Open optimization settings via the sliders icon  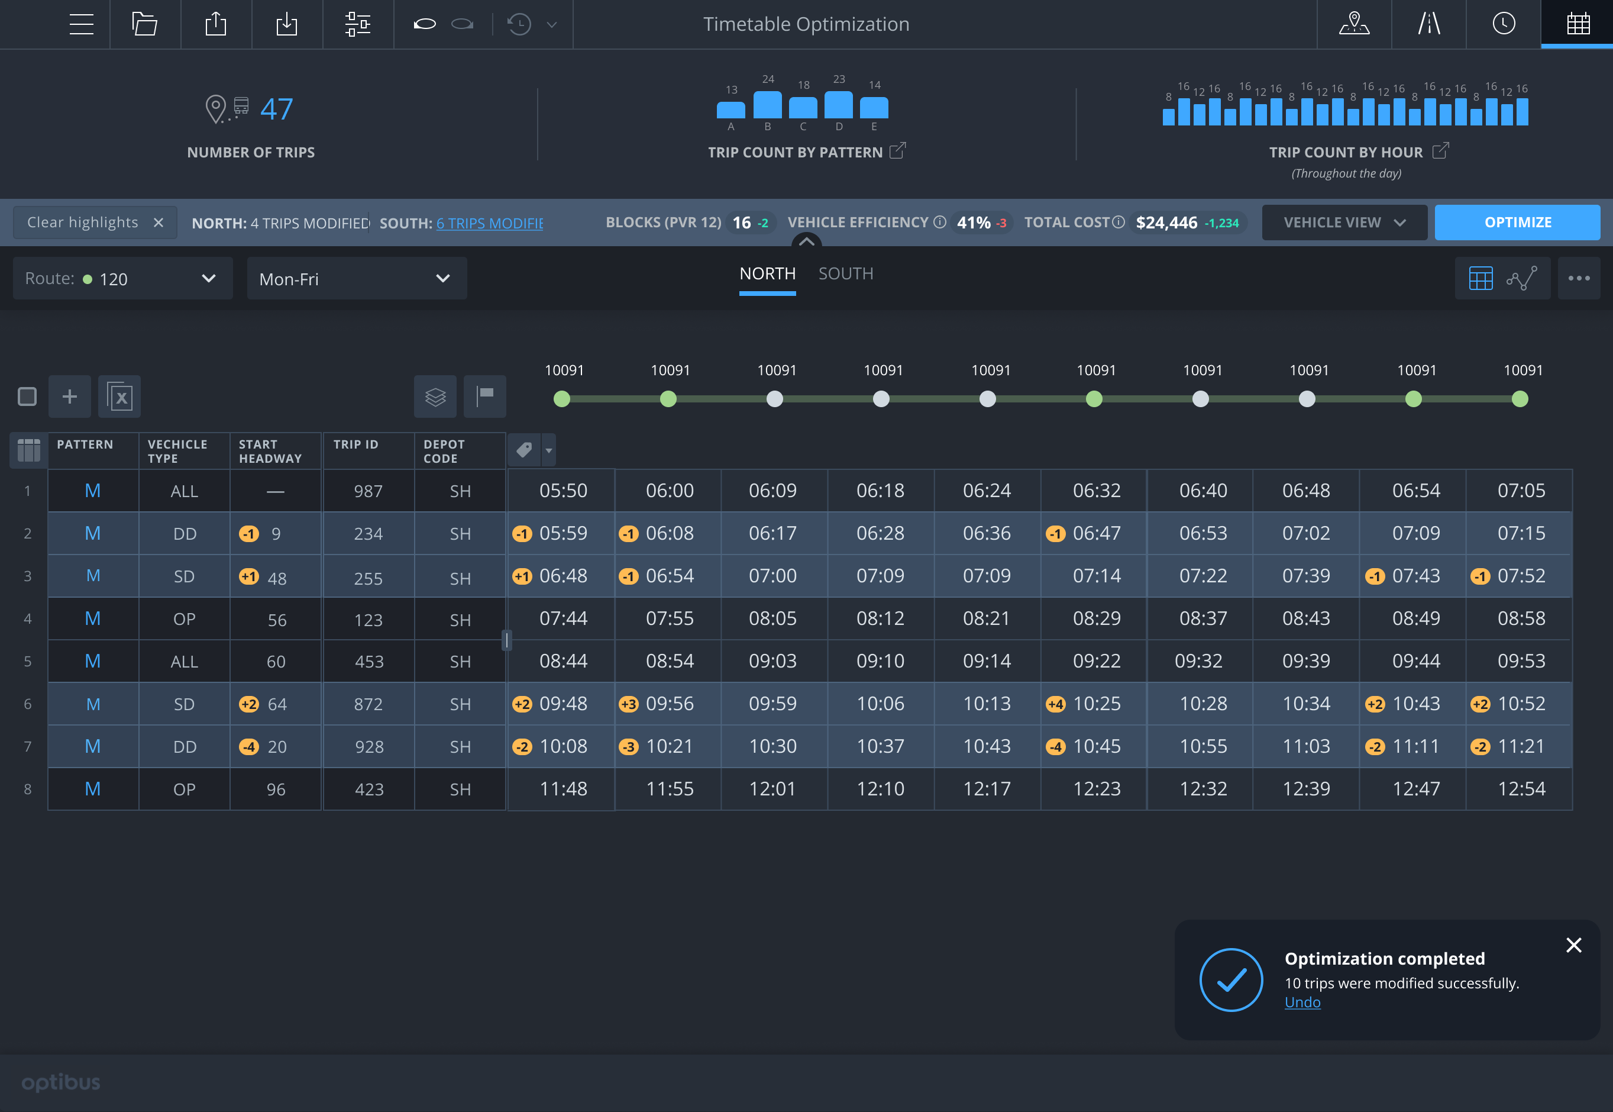pyautogui.click(x=358, y=24)
